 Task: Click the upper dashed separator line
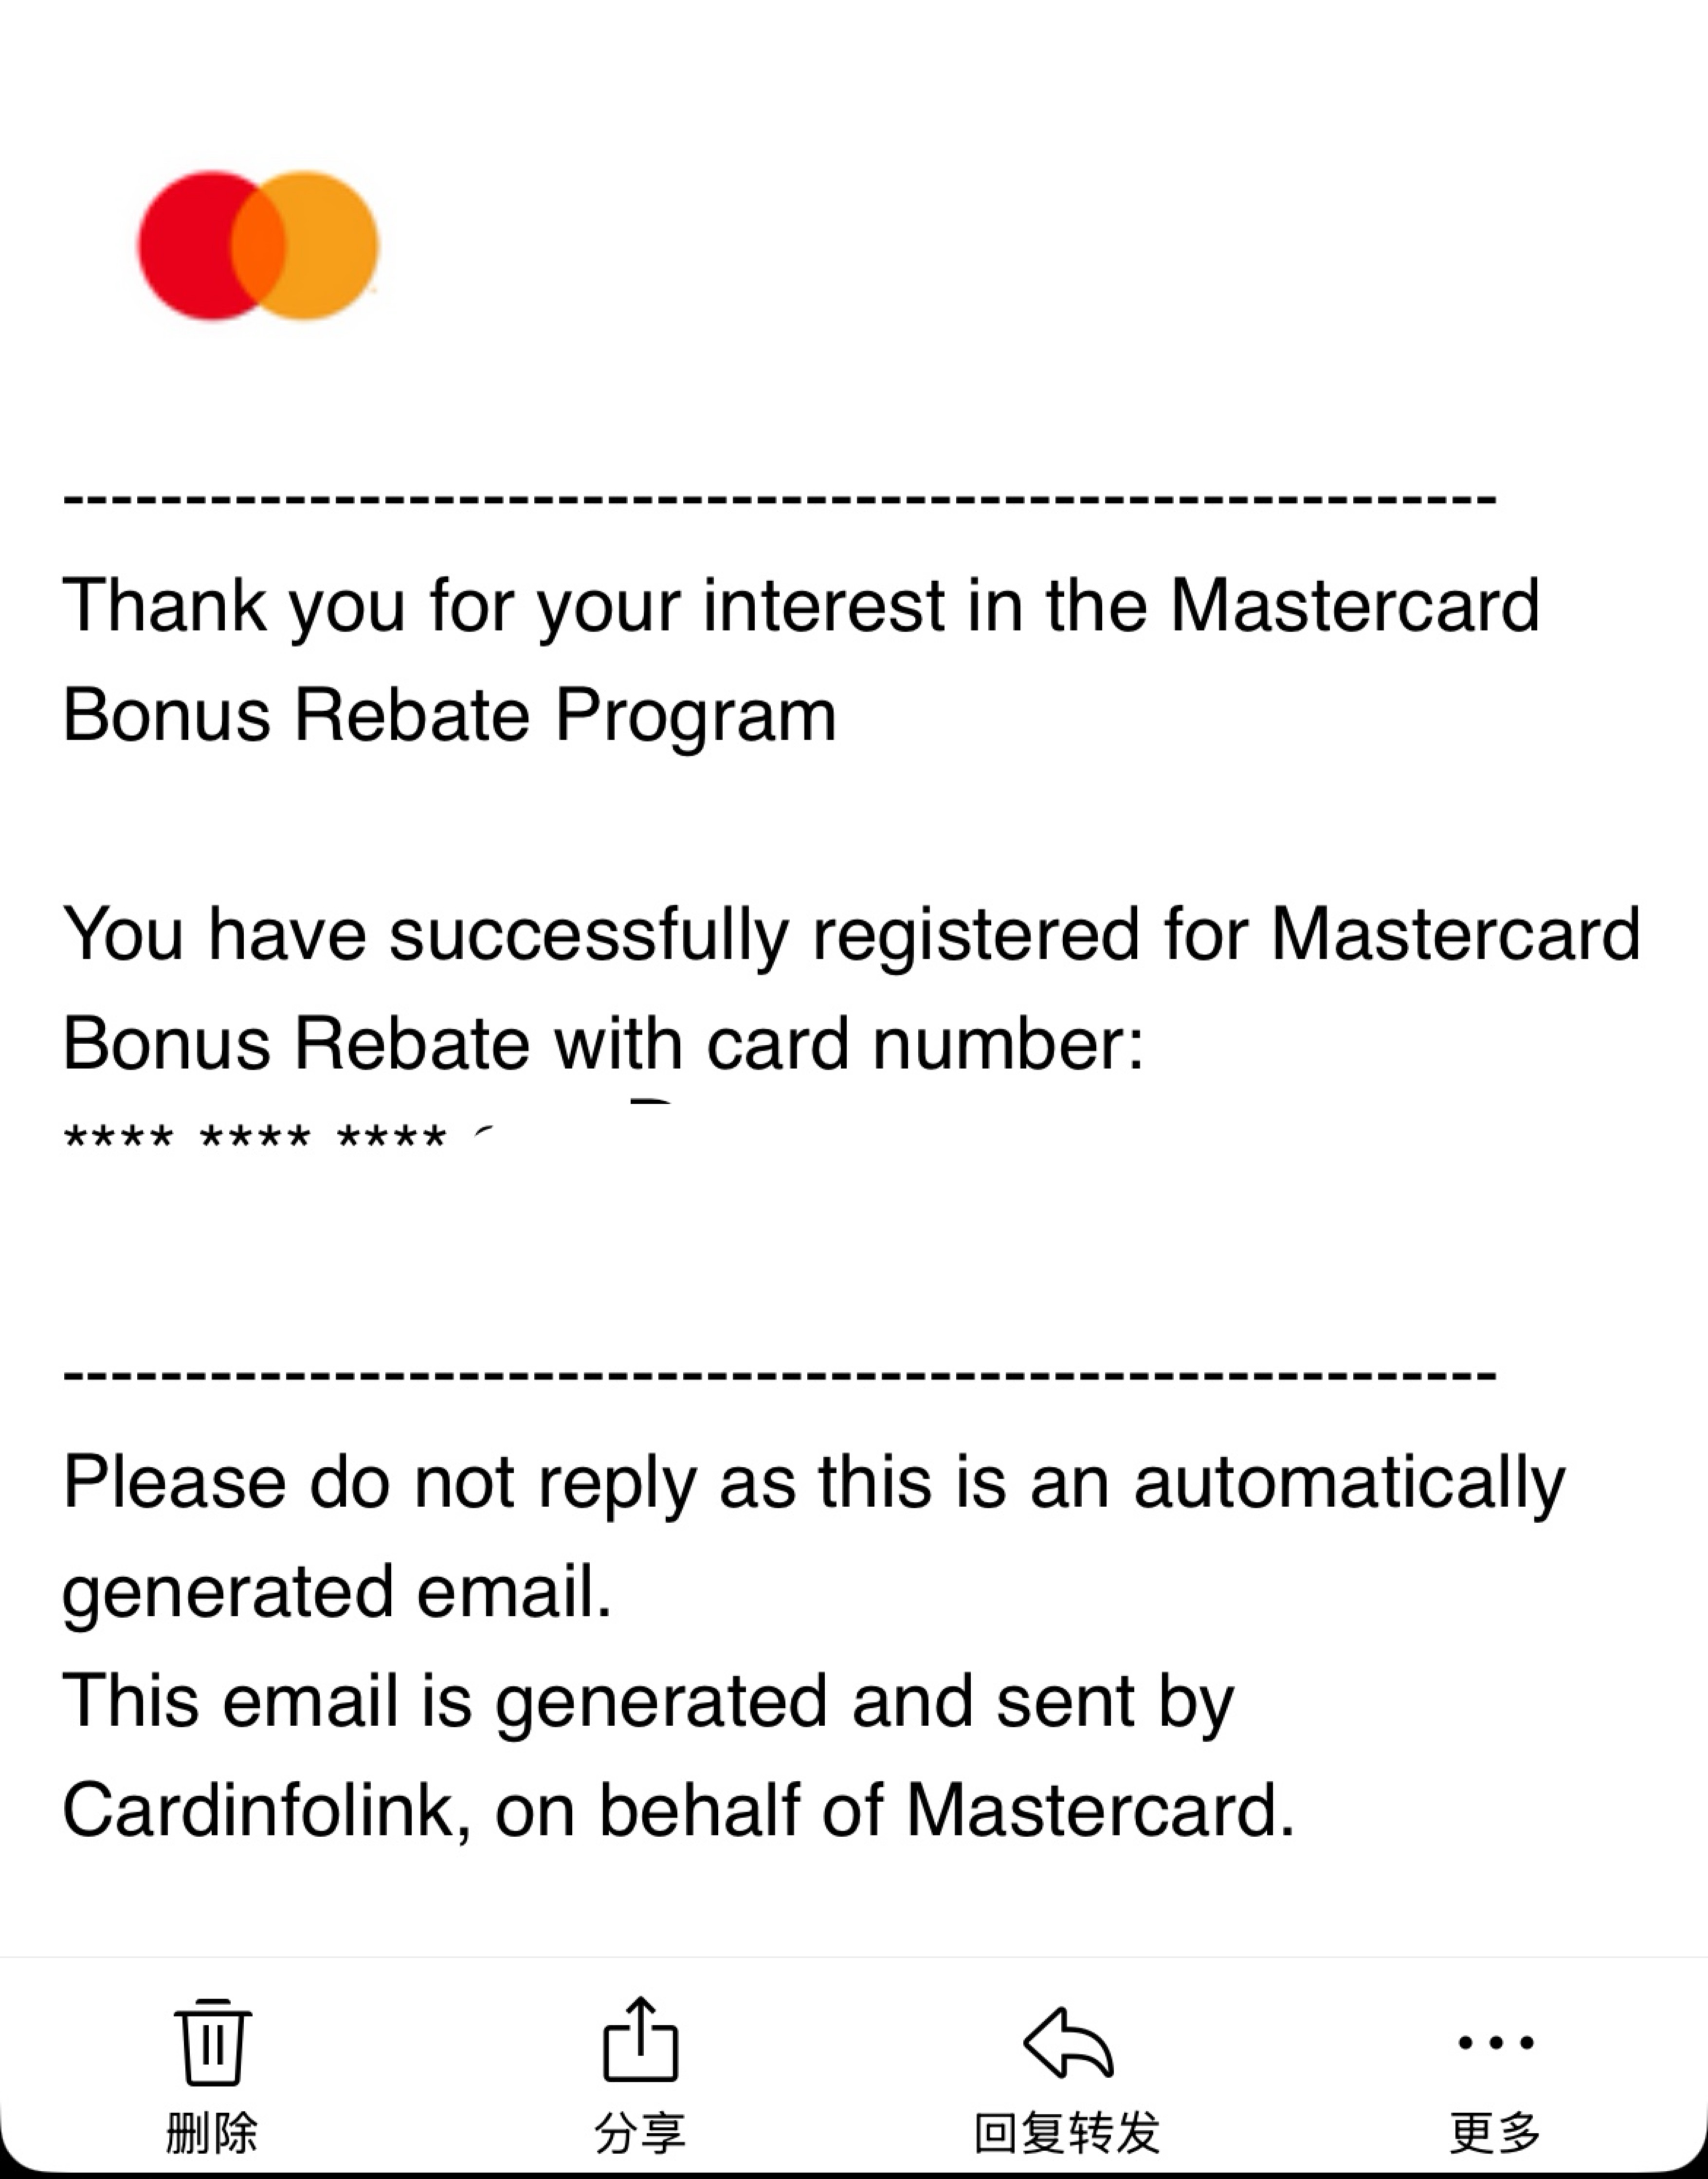(x=780, y=497)
